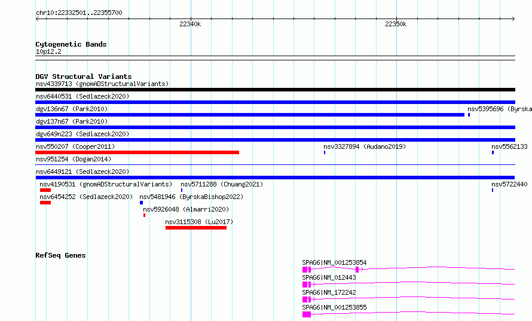The width and height of the screenshot is (532, 321).
Task: Open nsv4339713 (gnomADStructuralVariants) label
Action: coord(102,84)
